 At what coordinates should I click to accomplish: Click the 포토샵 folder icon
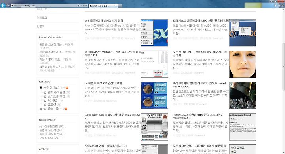coord(45,105)
